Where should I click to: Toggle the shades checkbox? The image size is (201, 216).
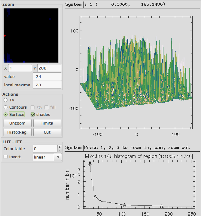(x=33, y=115)
